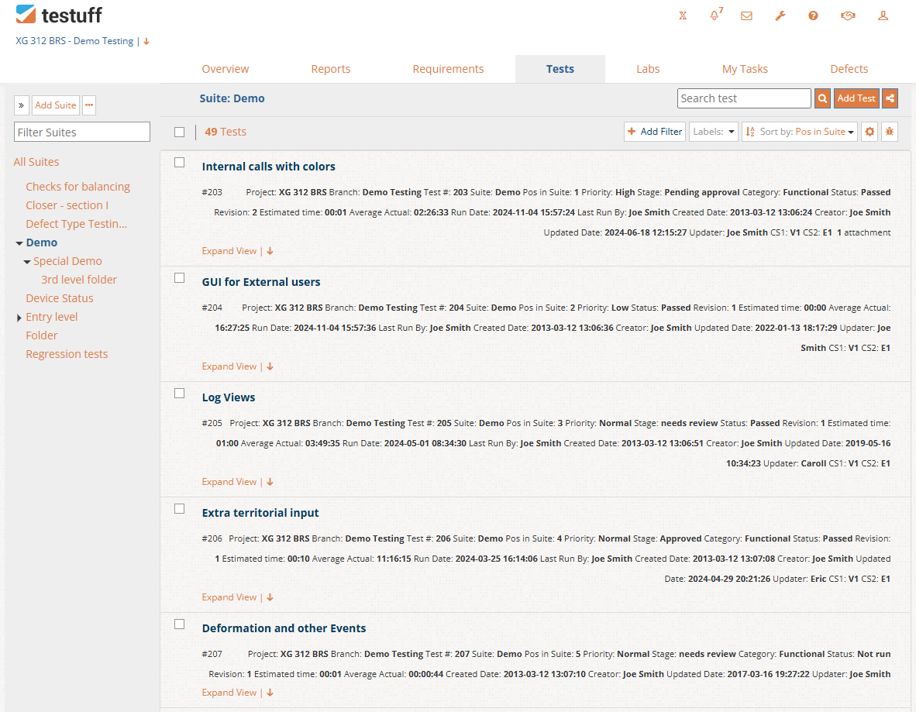The height and width of the screenshot is (712, 916).
Task: Click the share icon beside Add Test
Action: click(x=890, y=98)
